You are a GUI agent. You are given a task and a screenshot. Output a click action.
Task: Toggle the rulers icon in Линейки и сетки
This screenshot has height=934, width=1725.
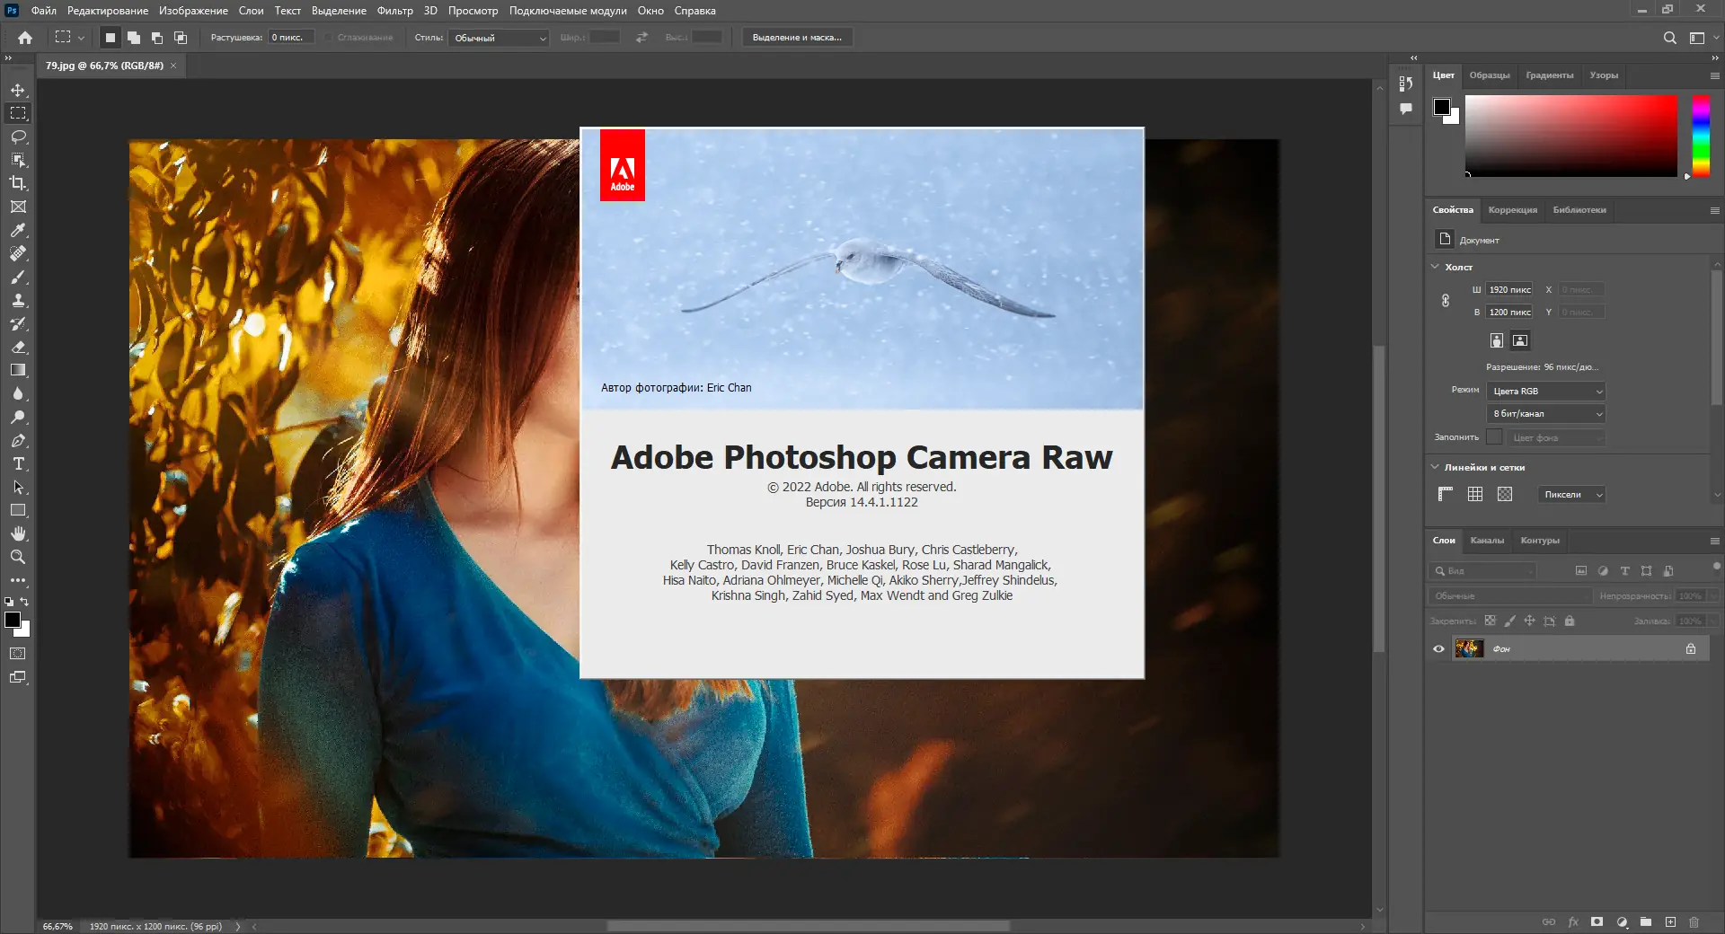tap(1445, 494)
